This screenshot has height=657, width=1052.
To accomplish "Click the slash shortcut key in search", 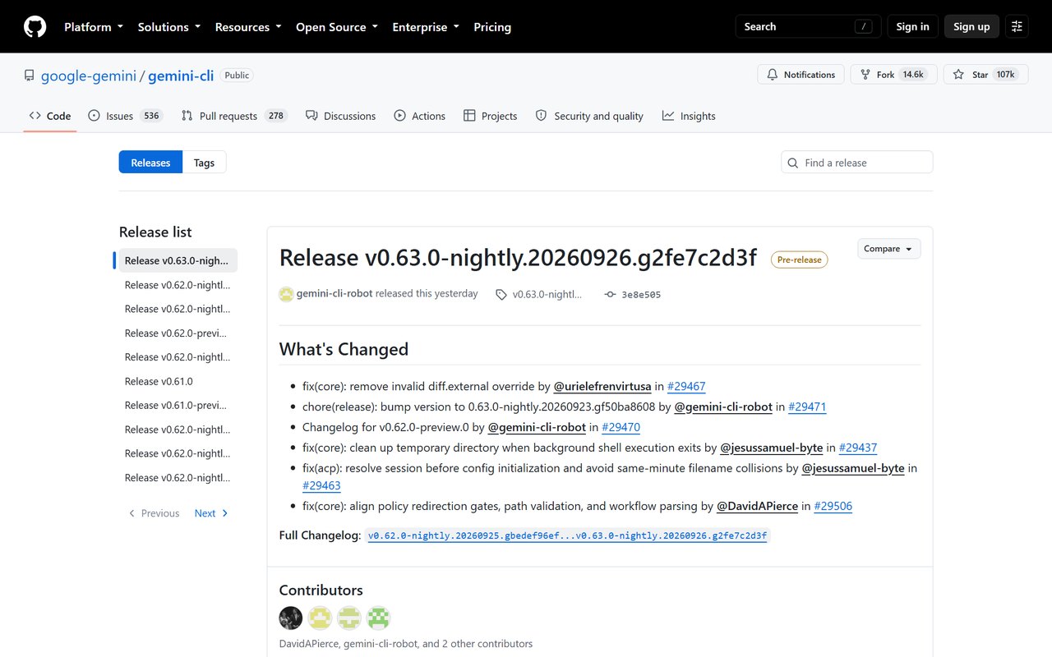I will [863, 27].
